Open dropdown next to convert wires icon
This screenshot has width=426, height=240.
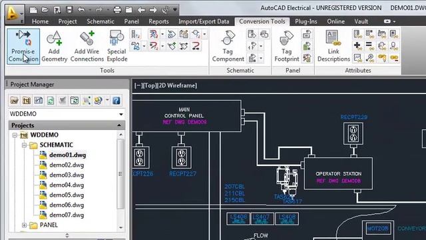(162, 34)
